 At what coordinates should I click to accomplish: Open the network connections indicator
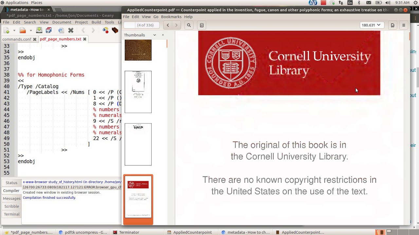(341, 3)
